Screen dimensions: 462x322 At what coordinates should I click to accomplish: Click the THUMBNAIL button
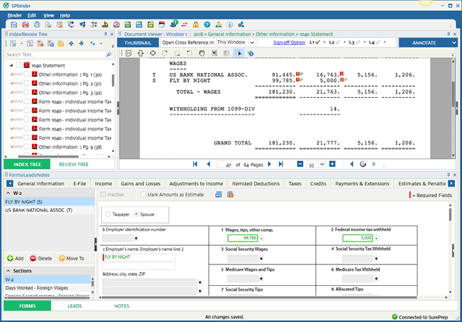[x=138, y=42]
